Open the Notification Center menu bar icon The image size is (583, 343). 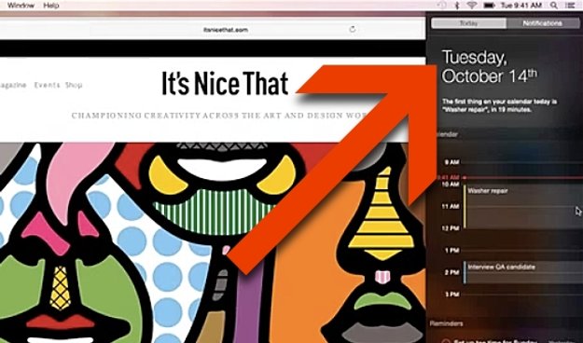click(x=570, y=6)
